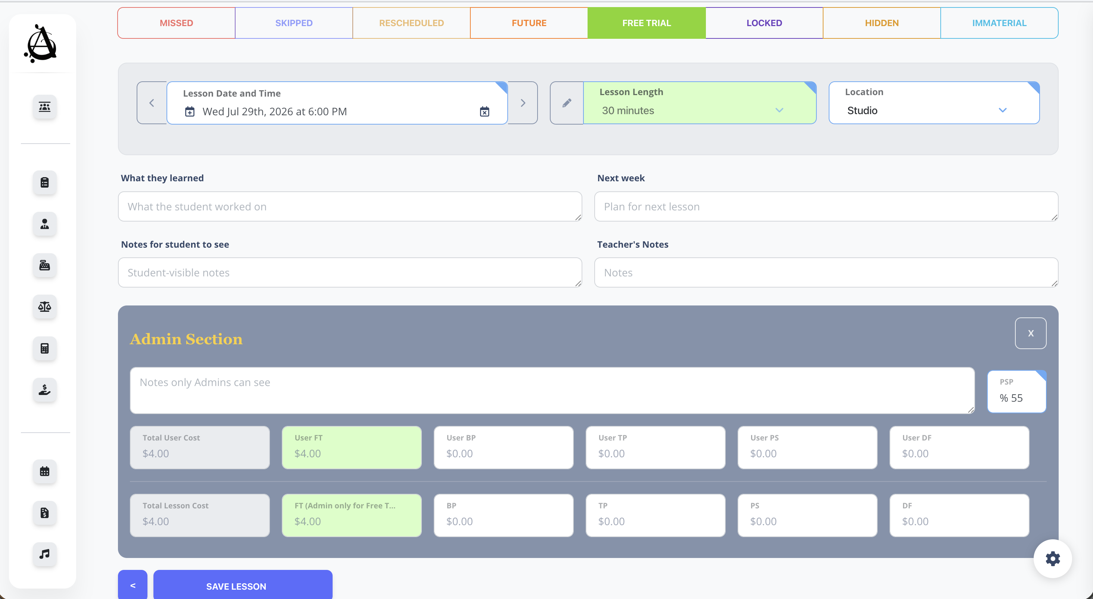Open the Location dropdown
Screen dimensions: 1093x599
coord(934,103)
